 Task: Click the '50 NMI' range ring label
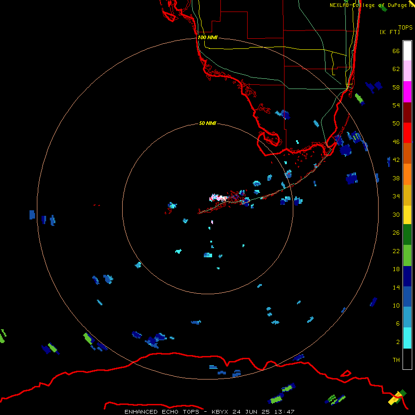tap(207, 123)
